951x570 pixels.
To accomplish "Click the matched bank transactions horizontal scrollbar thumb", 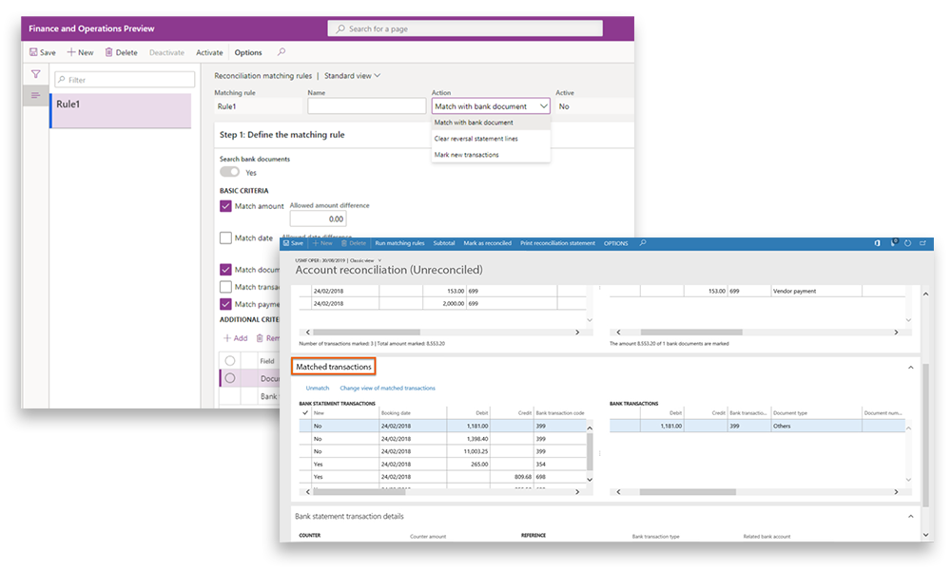I will point(688,492).
